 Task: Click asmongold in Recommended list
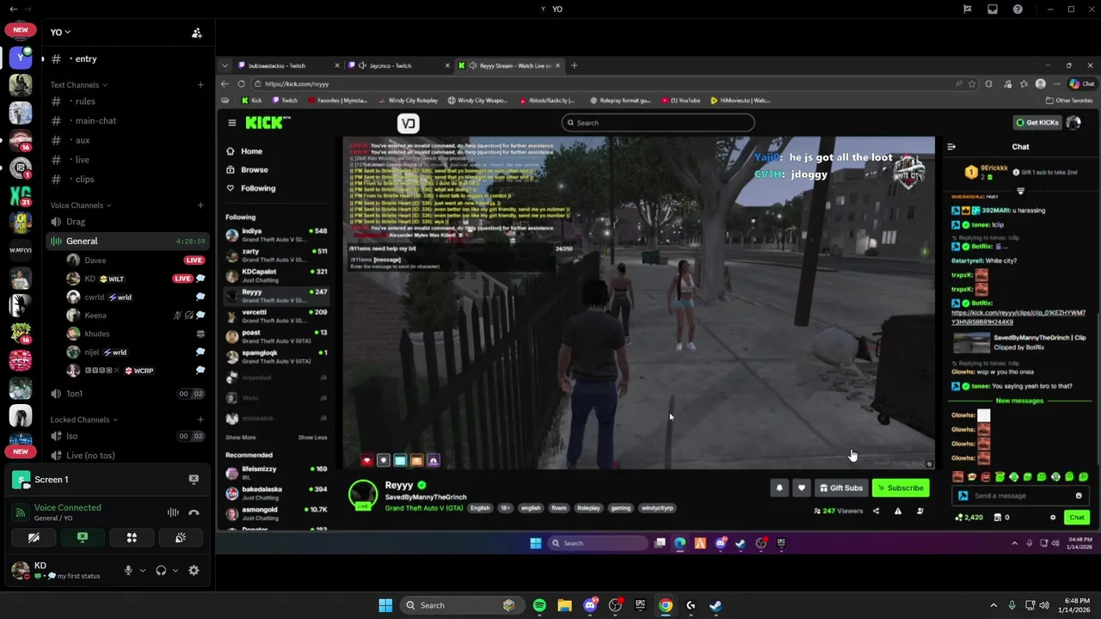coord(276,513)
